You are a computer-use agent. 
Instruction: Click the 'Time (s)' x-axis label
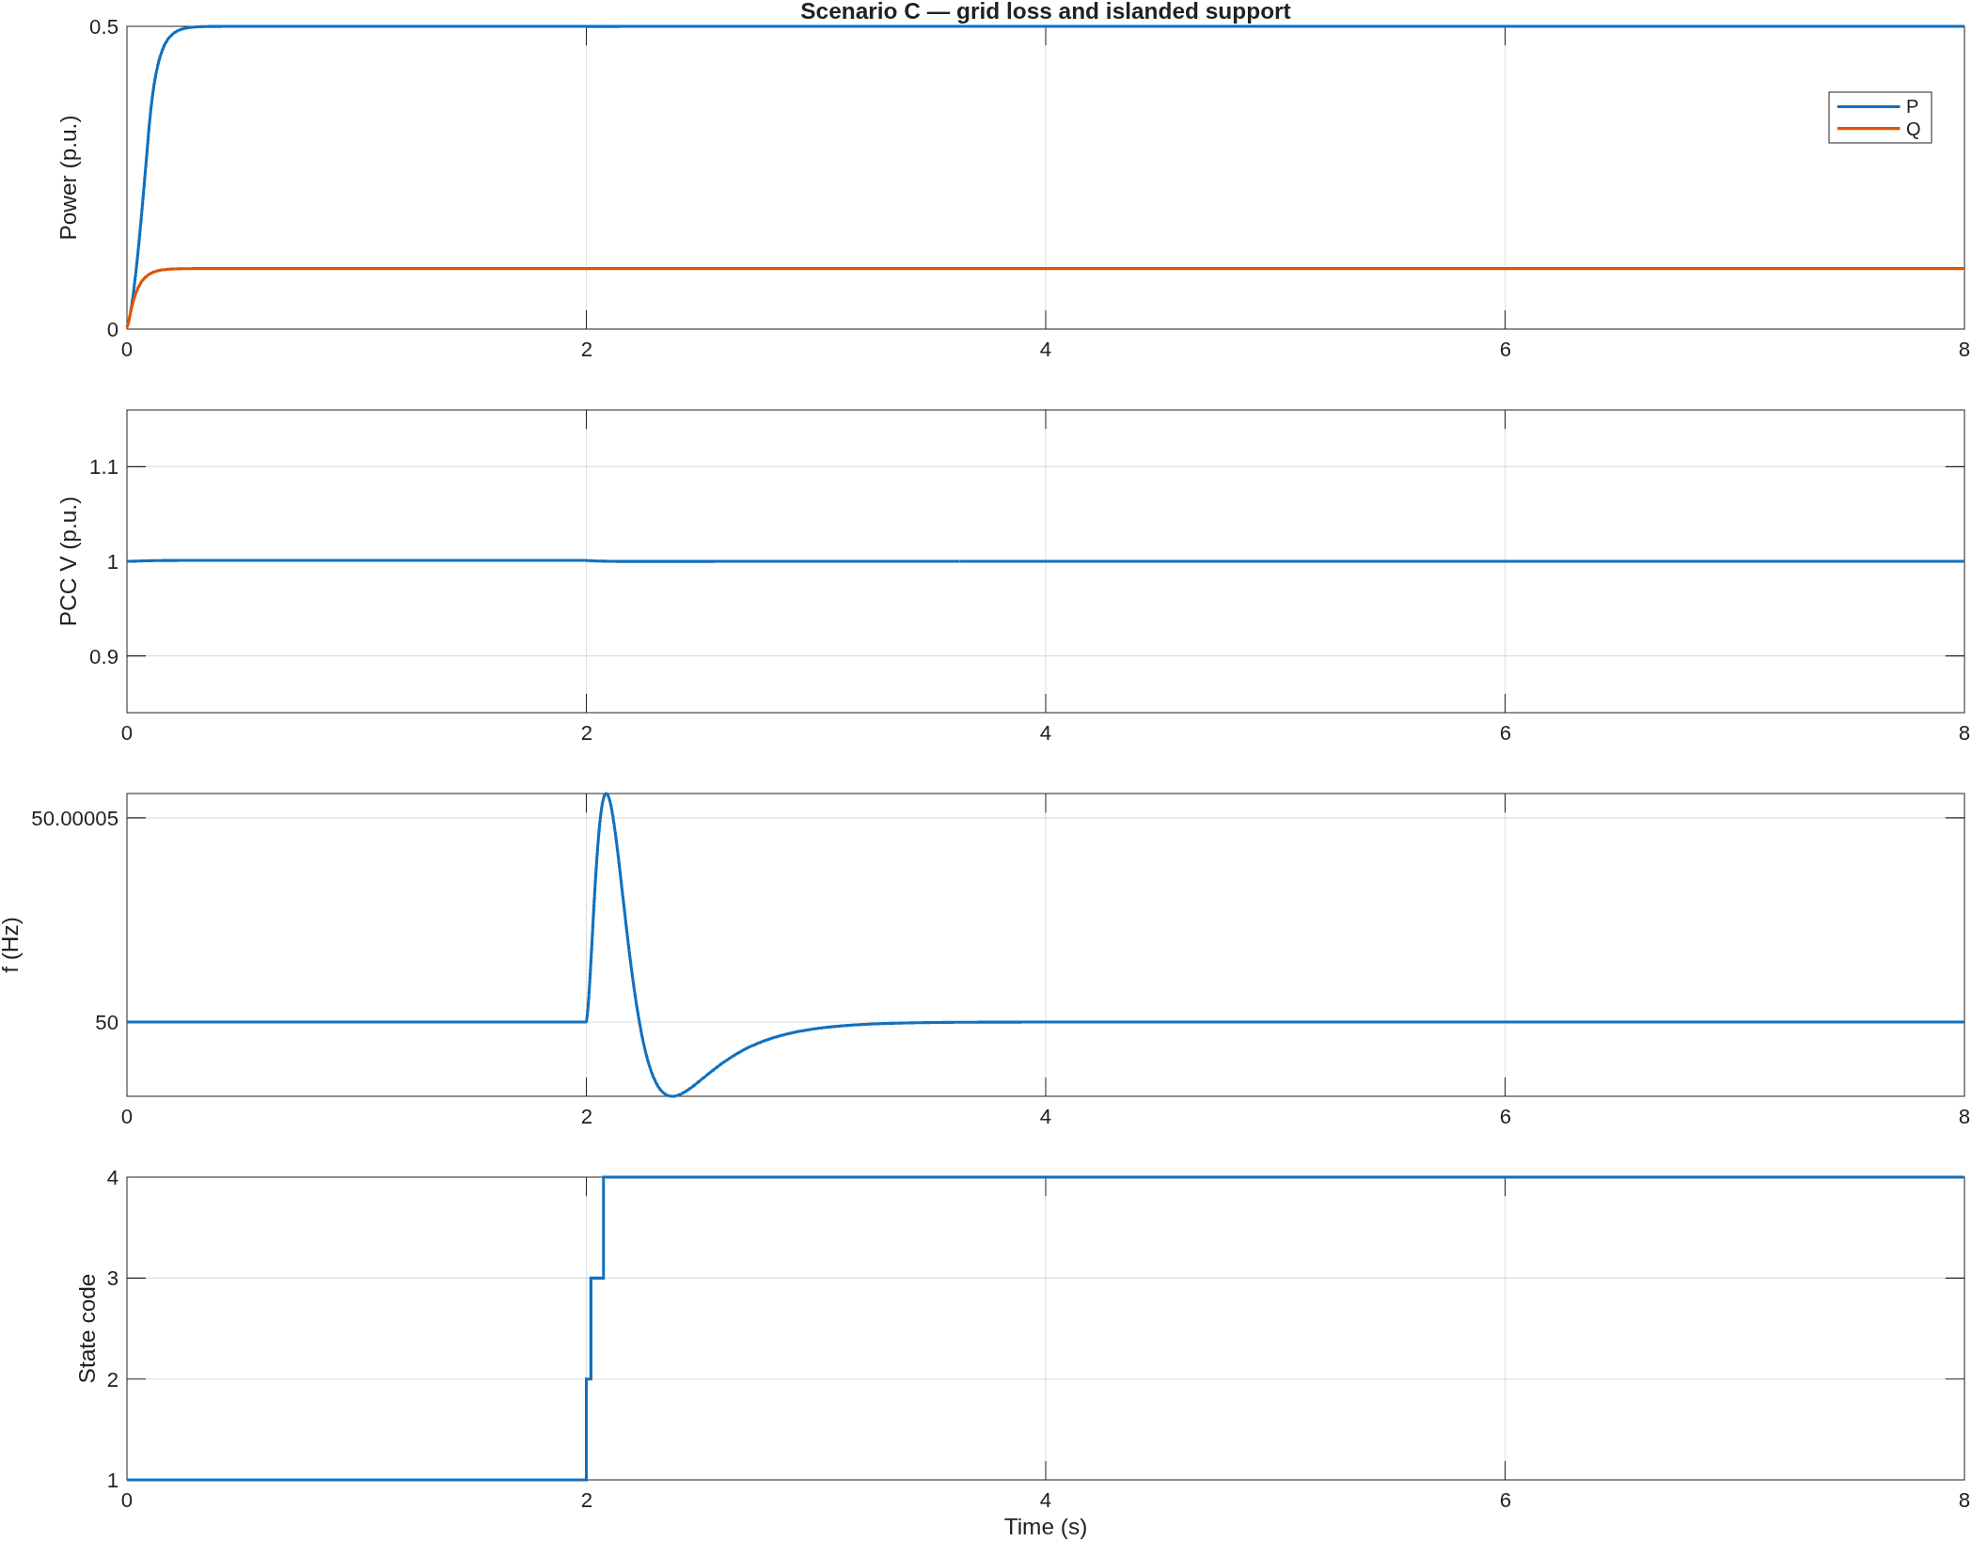coord(1045,1527)
